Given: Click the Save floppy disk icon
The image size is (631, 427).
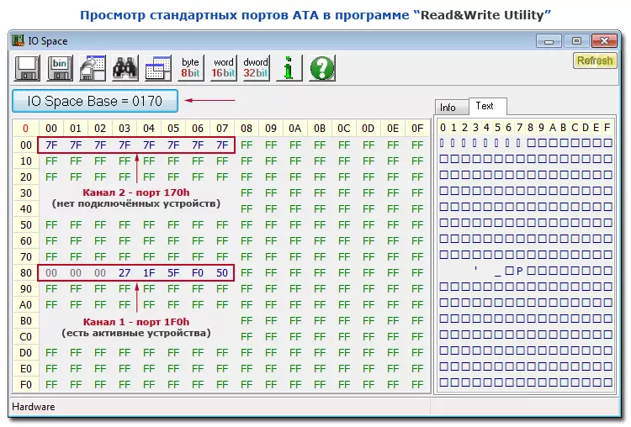Looking at the screenshot, I should pyautogui.click(x=28, y=67).
